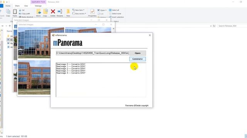Open the Manage ribbon tab
Image resolution: width=247 pixels, height=138 pixels.
pos(38,6)
